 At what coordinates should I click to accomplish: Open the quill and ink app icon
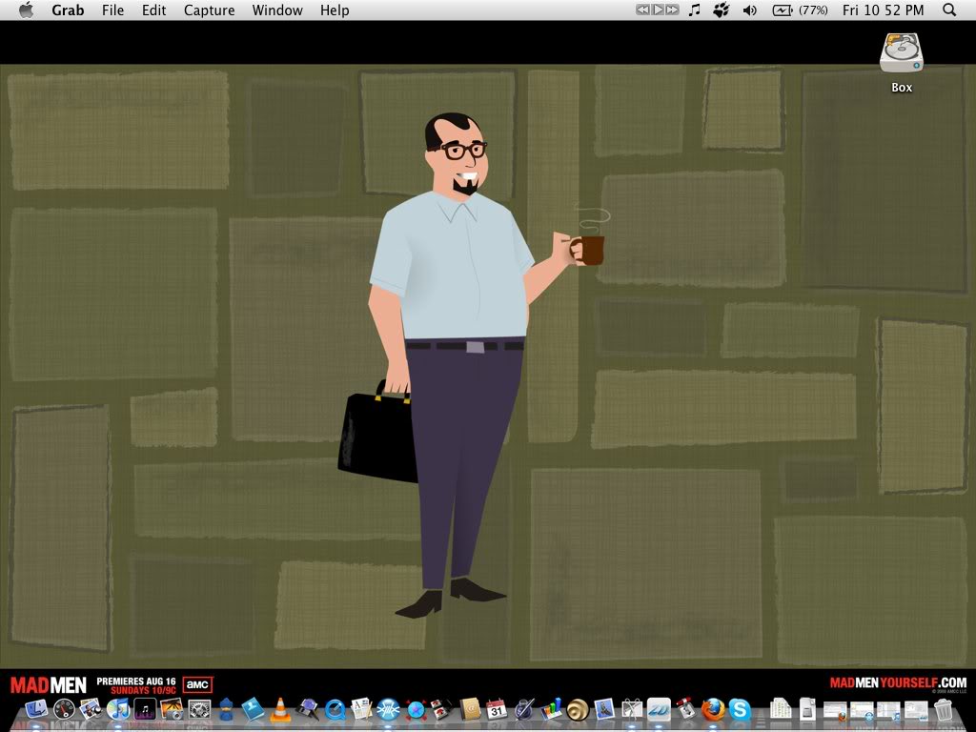coord(524,709)
